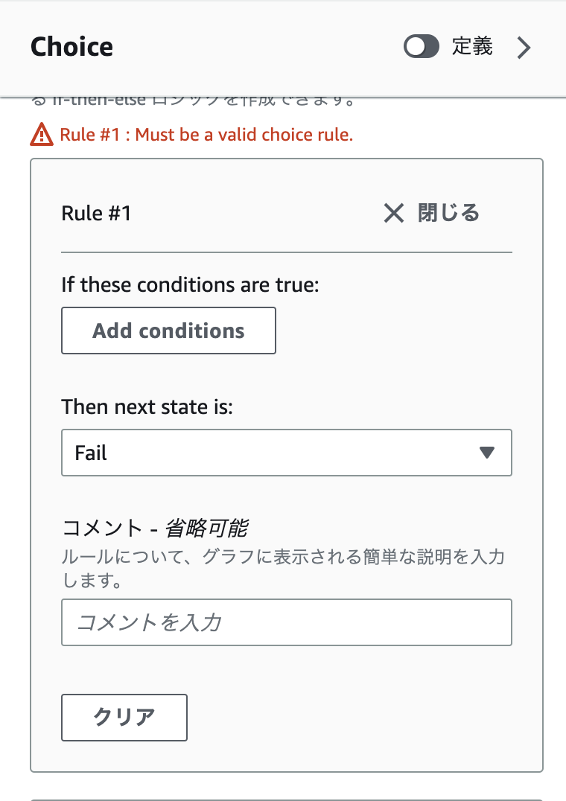This screenshot has width=566, height=801.
Task: Click the Choice panel heading
Action: 71,48
